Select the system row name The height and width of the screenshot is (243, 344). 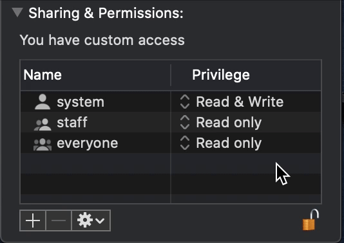coord(81,102)
